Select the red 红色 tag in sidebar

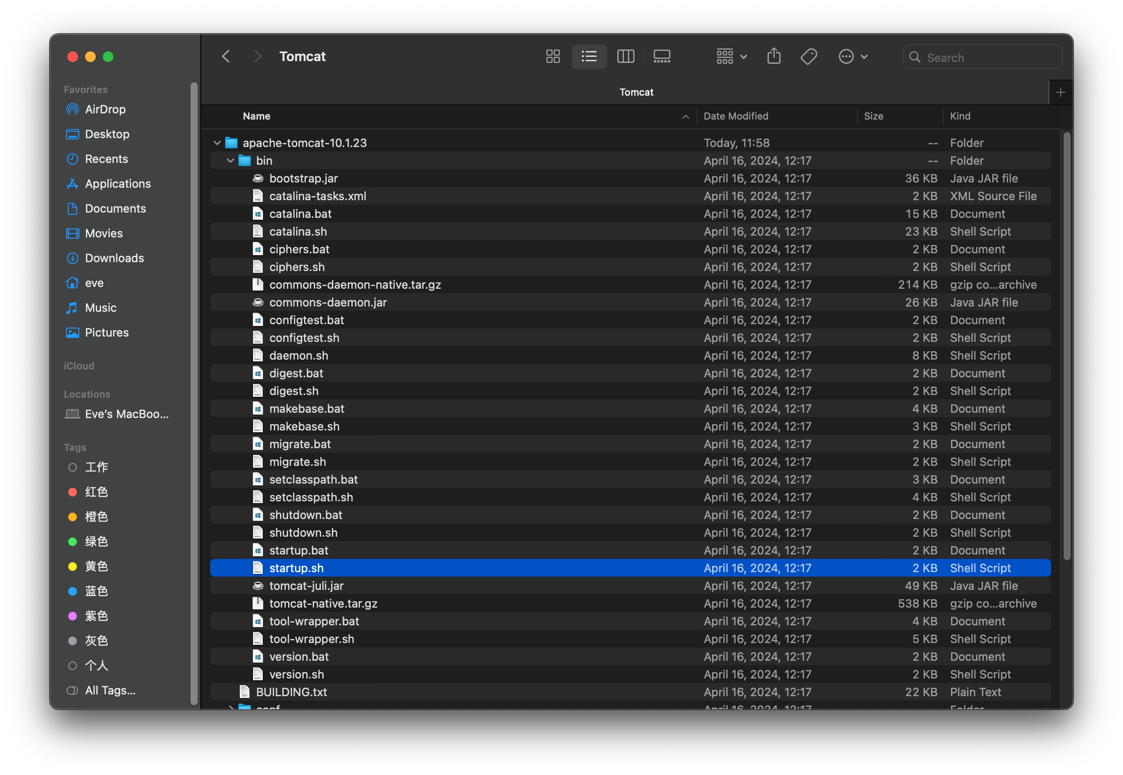tap(96, 492)
